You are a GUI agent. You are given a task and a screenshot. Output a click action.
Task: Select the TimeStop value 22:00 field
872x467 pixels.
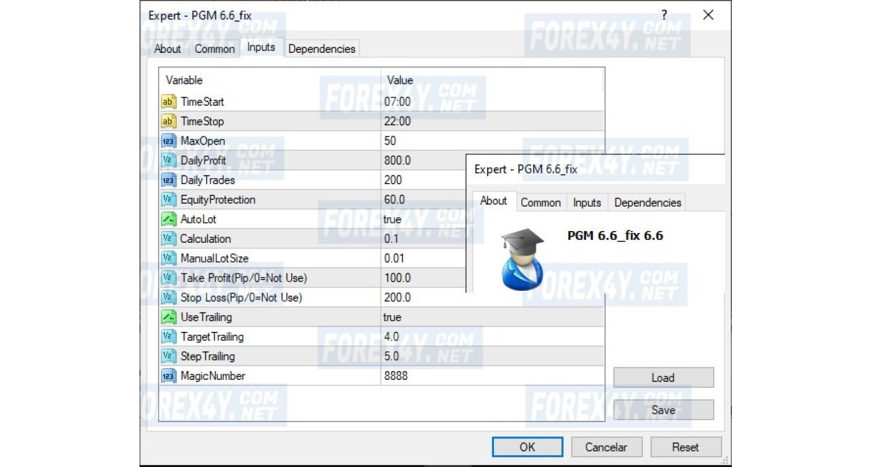coord(397,121)
